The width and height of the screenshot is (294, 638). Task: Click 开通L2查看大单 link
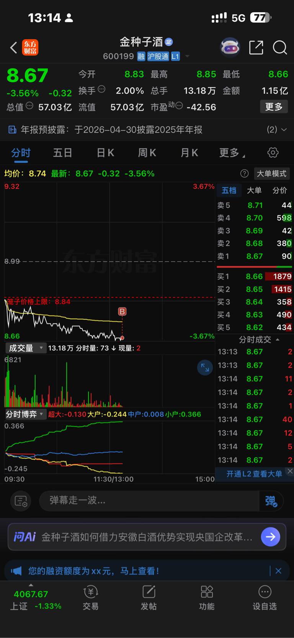coord(254,474)
